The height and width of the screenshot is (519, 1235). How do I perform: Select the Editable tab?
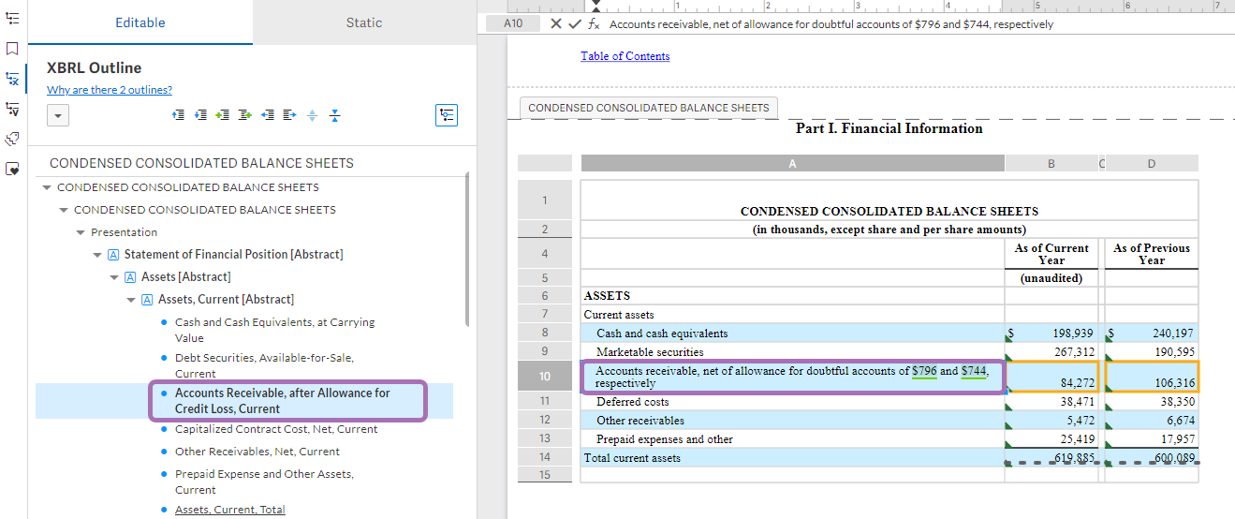(140, 22)
